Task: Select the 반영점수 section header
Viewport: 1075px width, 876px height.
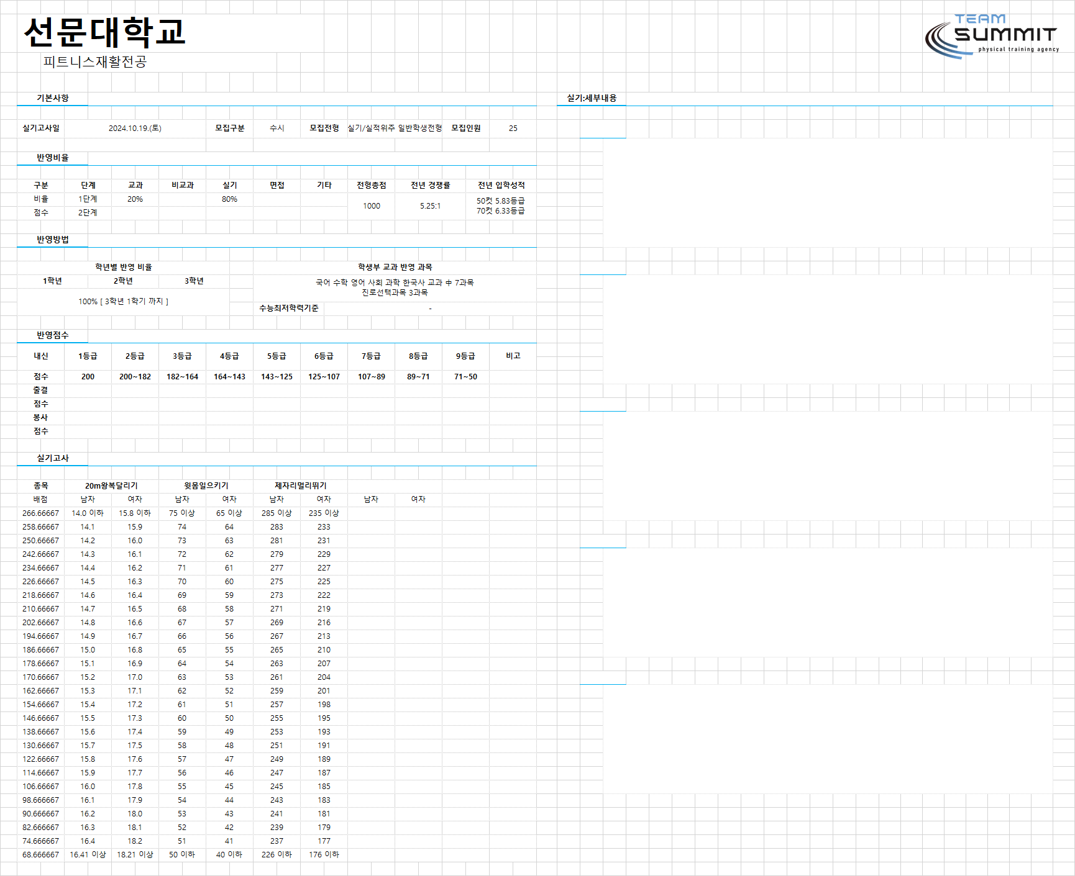Action: [x=52, y=335]
